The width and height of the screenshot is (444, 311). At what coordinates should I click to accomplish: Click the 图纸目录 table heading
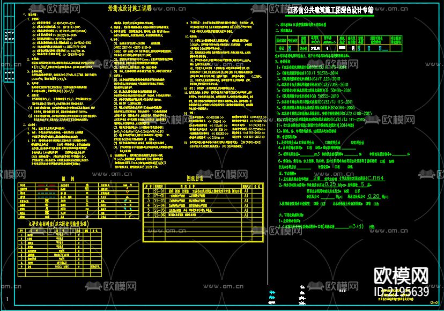click(195, 178)
